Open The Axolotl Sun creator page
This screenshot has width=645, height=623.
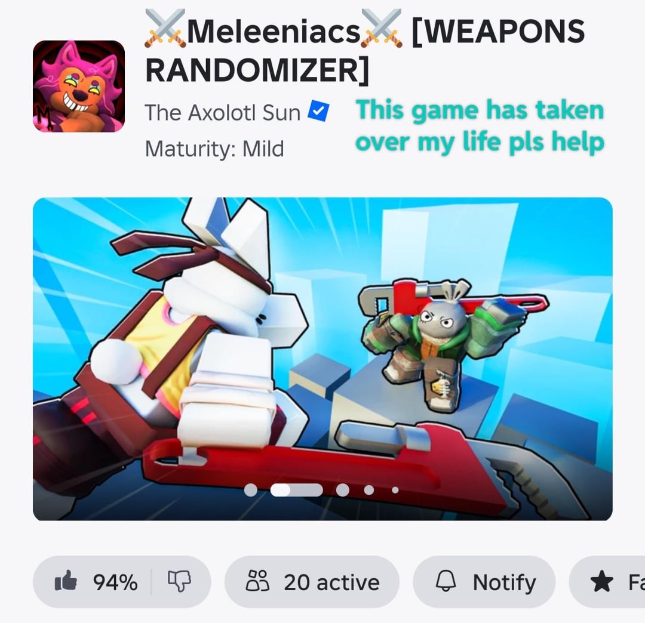[x=223, y=112]
